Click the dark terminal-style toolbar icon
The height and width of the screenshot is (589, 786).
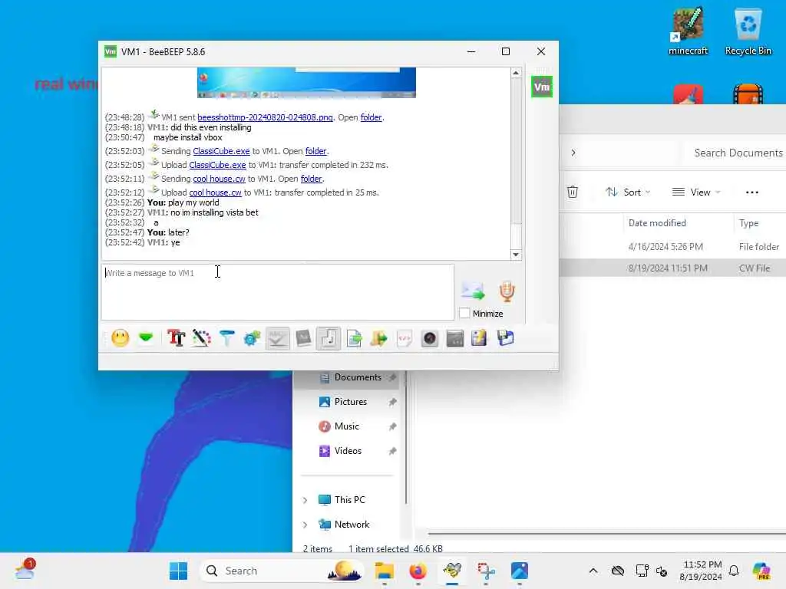tap(454, 338)
